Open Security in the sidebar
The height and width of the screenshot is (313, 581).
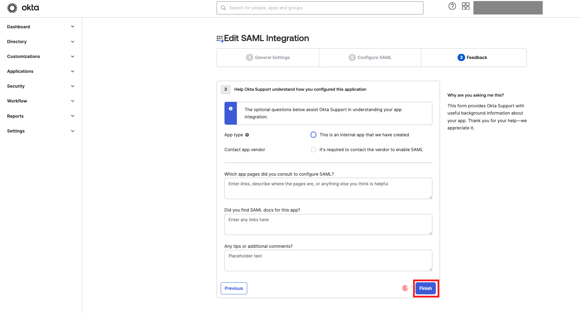(16, 86)
